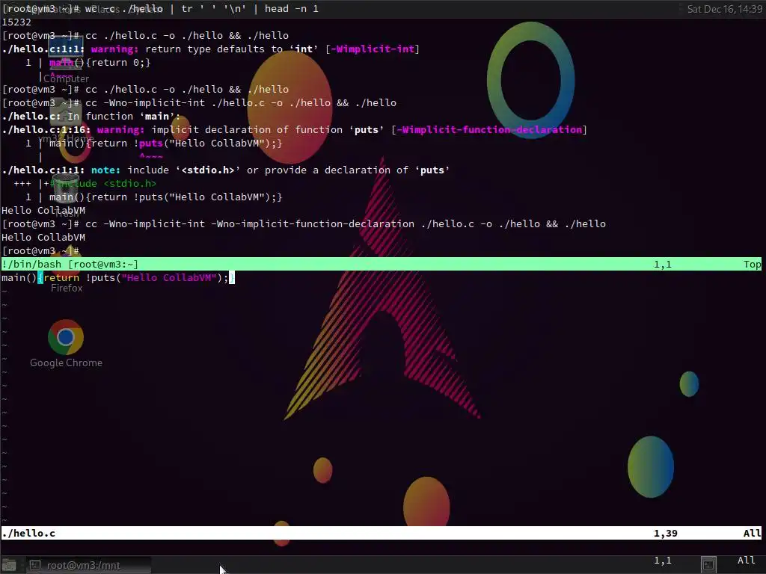
Task: Click the 15232 output line in the terminal
Action: (16, 22)
